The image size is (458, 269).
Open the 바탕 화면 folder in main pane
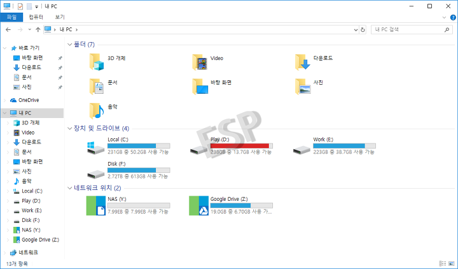200,86
